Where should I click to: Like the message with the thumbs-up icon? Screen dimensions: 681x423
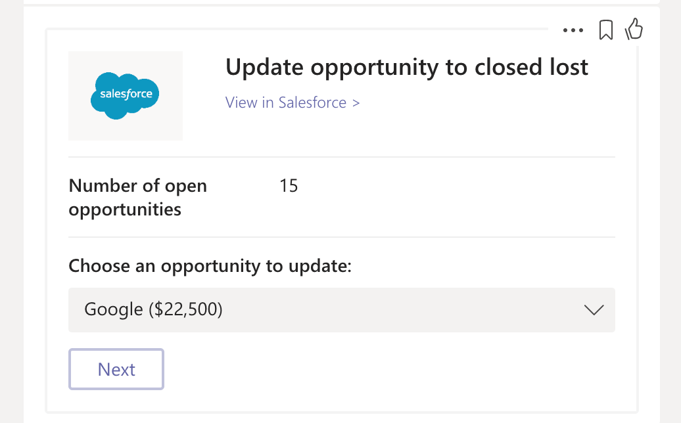634,29
